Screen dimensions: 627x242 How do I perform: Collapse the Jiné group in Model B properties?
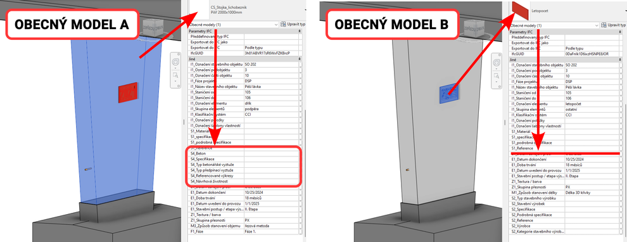click(x=620, y=59)
